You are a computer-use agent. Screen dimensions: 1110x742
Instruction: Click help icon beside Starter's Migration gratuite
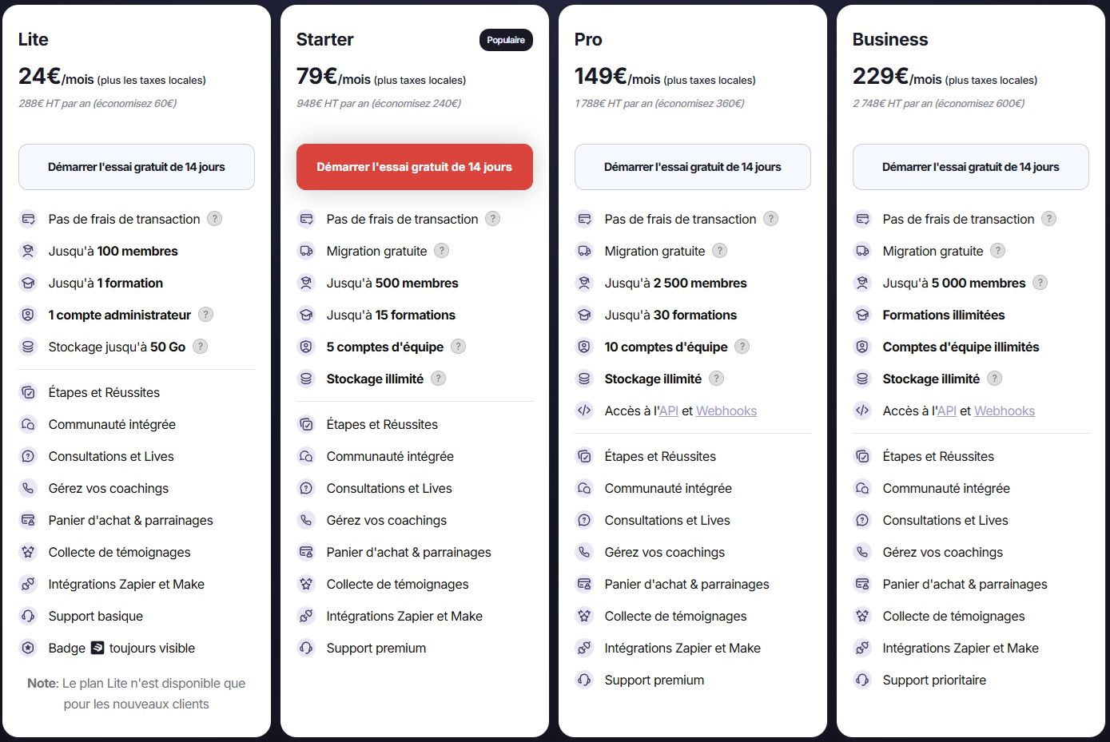click(x=441, y=251)
